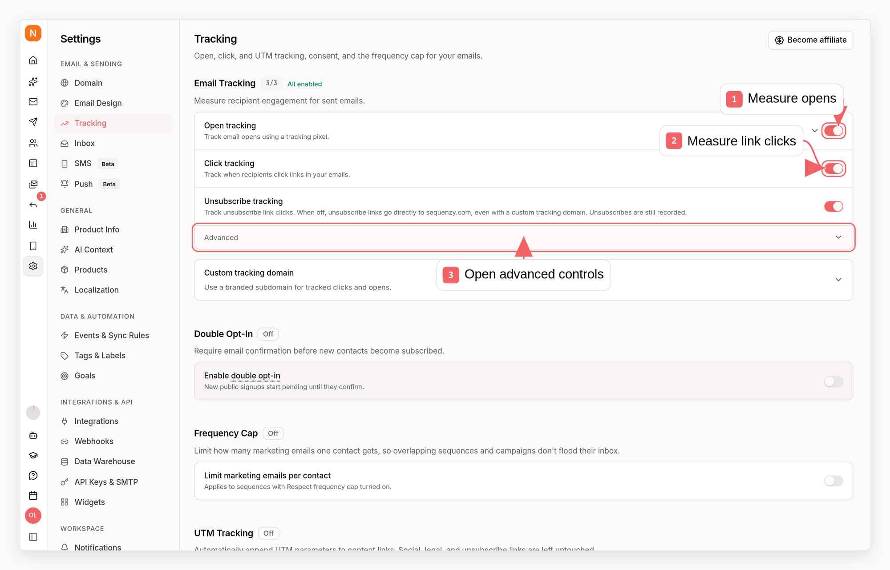The height and width of the screenshot is (570, 890).
Task: Click the All enabled status text
Action: 304,84
